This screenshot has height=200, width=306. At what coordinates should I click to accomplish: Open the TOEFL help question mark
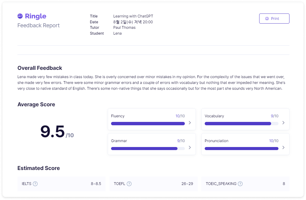click(x=129, y=184)
